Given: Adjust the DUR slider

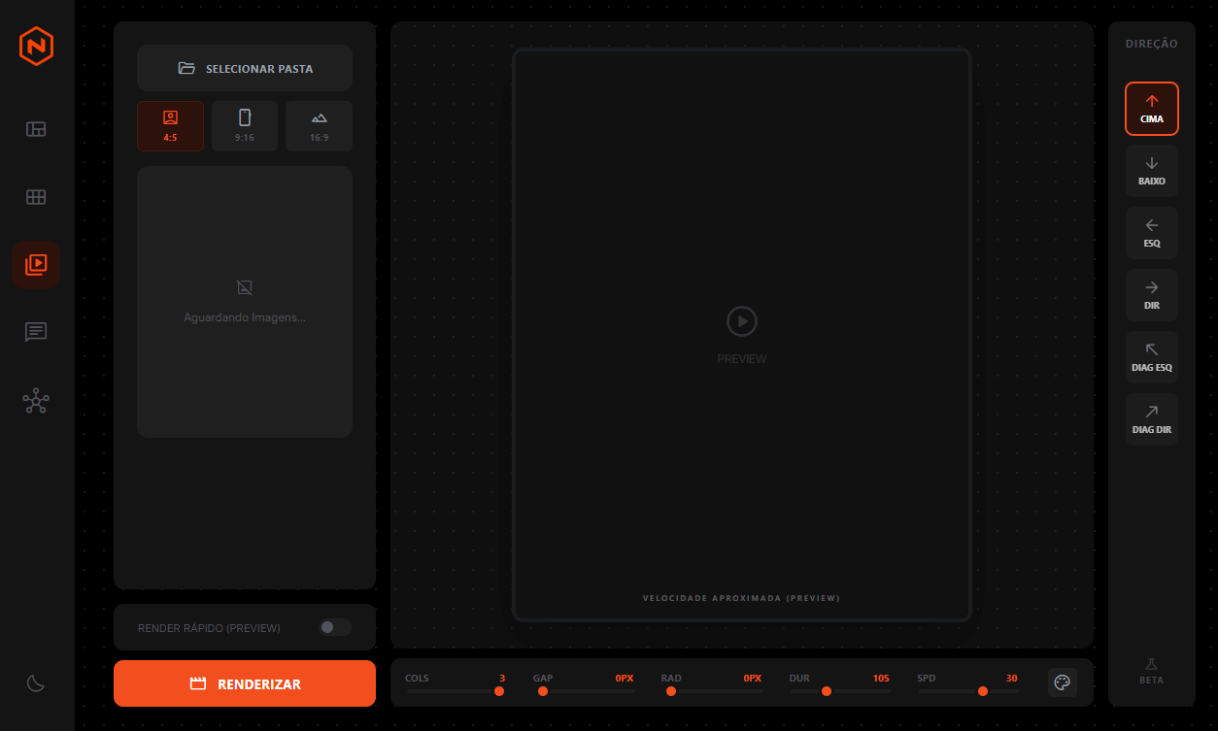Looking at the screenshot, I should (840, 691).
